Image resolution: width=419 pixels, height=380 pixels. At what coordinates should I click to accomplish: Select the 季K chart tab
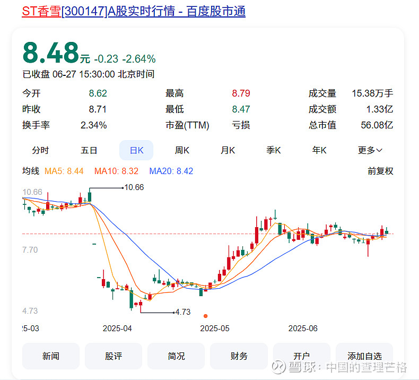[x=273, y=150]
